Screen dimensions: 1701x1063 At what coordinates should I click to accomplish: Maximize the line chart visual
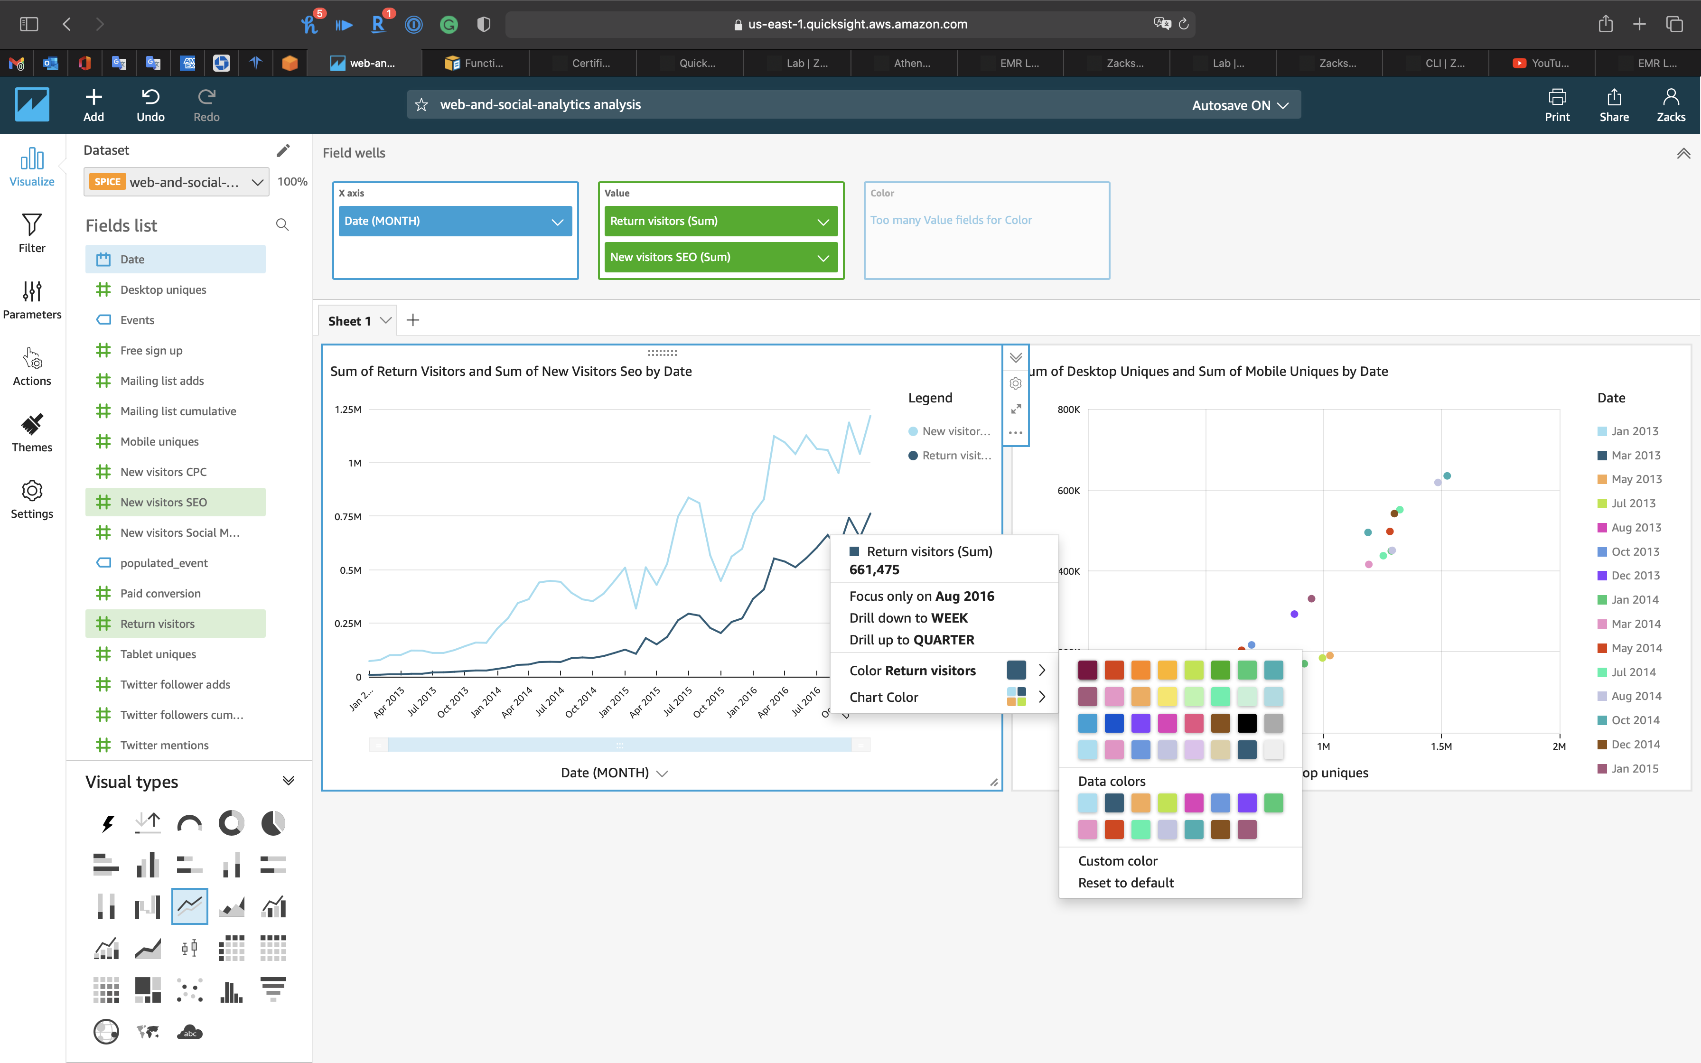(x=1016, y=409)
